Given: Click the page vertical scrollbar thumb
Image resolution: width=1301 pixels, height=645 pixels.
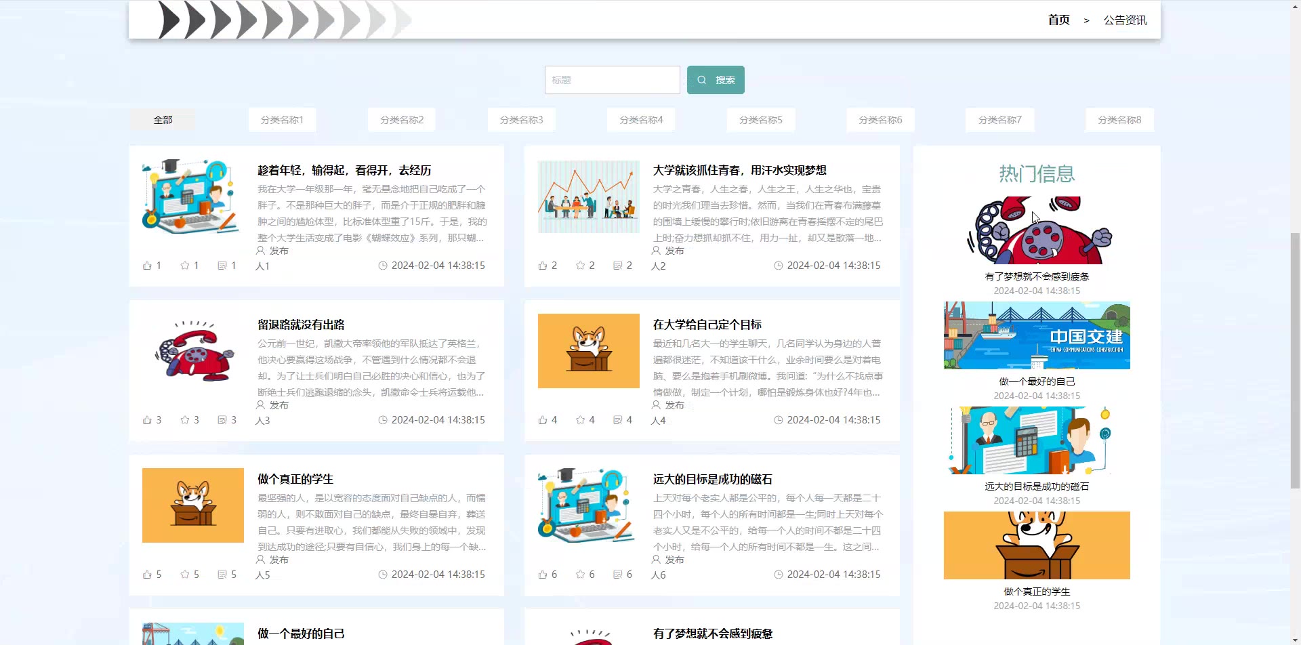Looking at the screenshot, I should pos(1295,360).
